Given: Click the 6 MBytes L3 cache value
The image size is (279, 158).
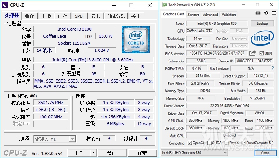Looking at the screenshot, I should coord(116,124).
